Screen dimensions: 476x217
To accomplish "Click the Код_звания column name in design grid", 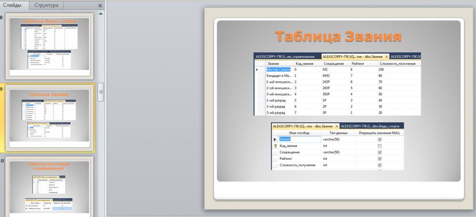I will pyautogui.click(x=299, y=146).
